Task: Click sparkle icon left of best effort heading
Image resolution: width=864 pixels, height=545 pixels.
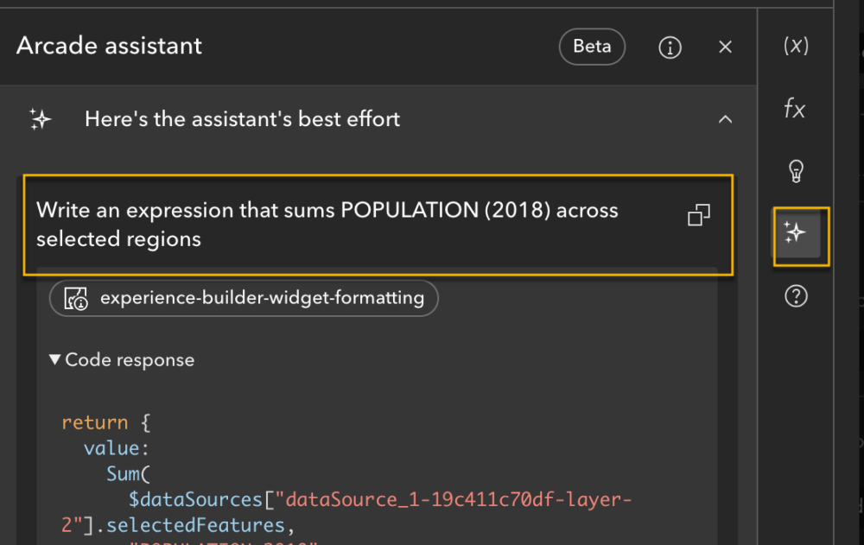Action: [40, 119]
